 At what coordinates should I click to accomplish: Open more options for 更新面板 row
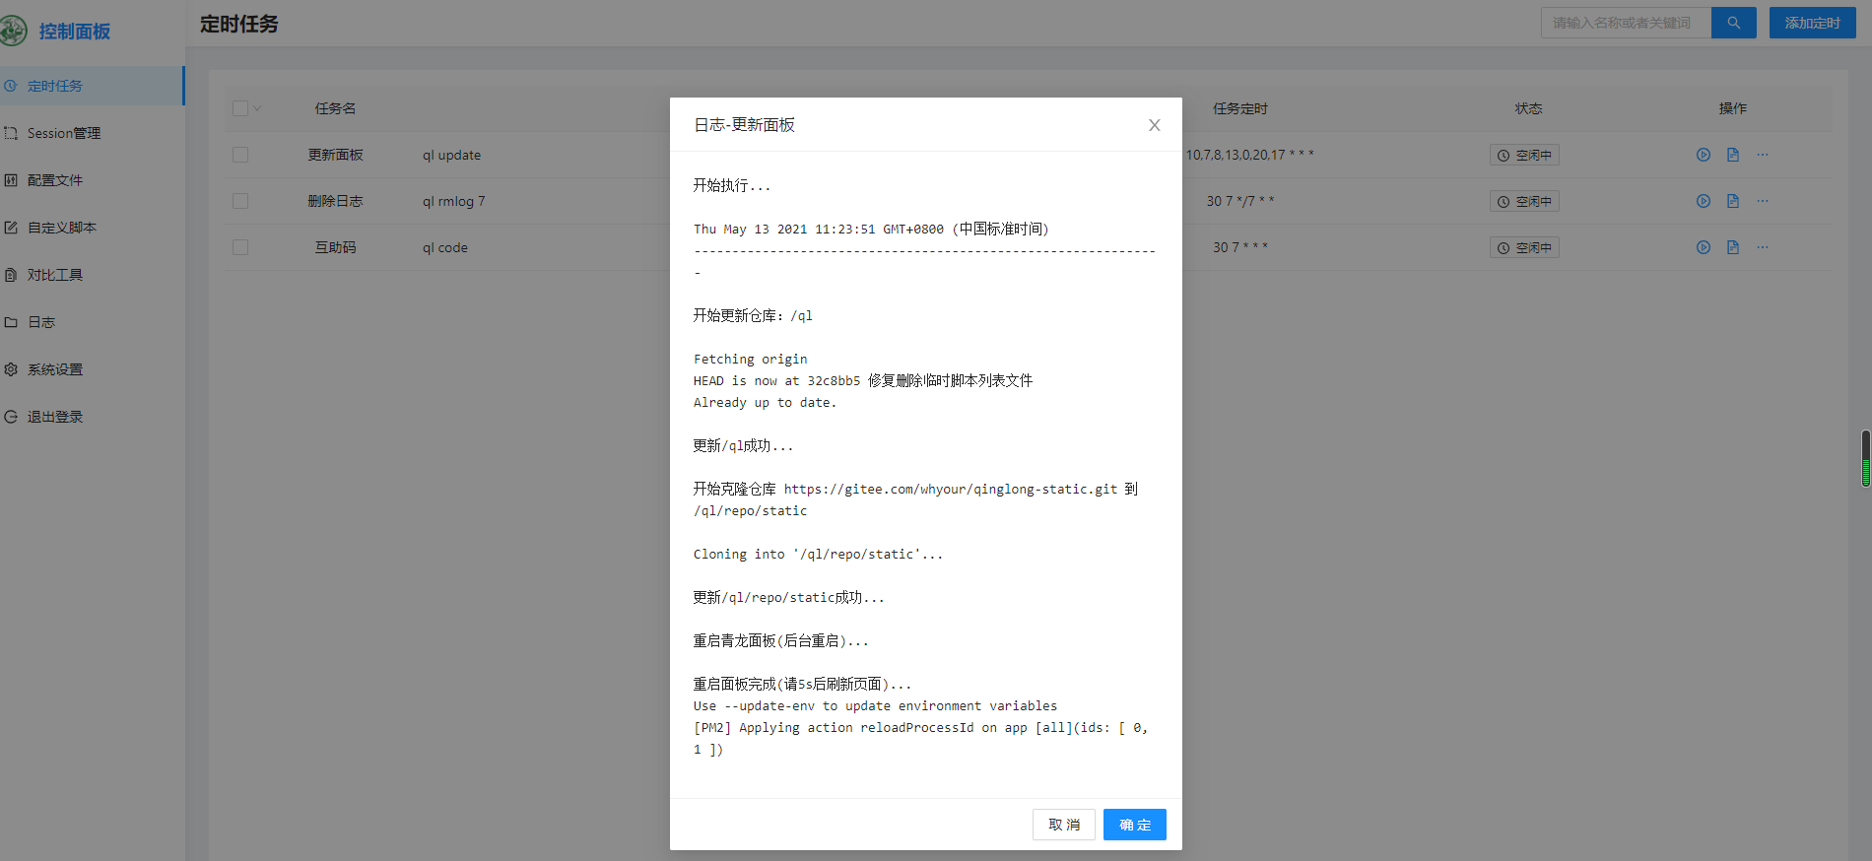point(1763,155)
